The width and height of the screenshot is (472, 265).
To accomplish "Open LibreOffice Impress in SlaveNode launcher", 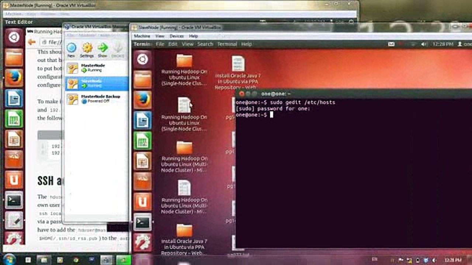I will coord(142,161).
